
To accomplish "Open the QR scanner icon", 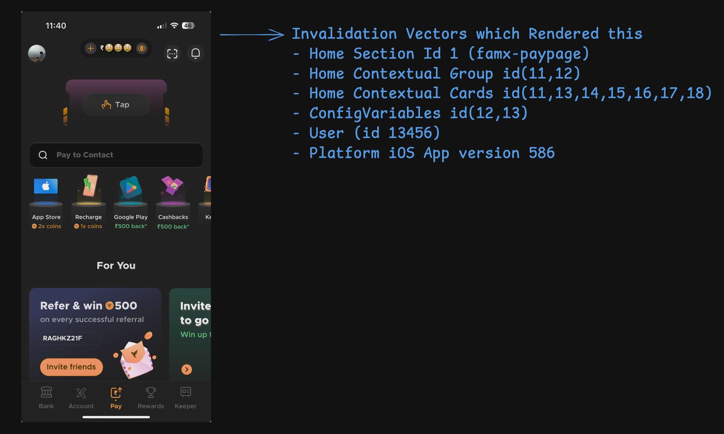I will coord(172,54).
